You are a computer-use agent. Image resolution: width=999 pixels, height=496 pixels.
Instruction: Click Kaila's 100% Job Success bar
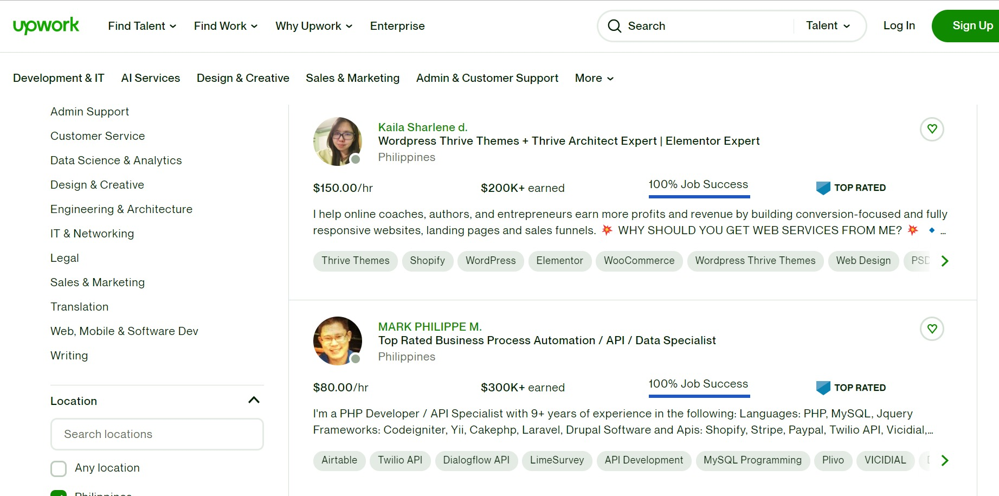699,188
